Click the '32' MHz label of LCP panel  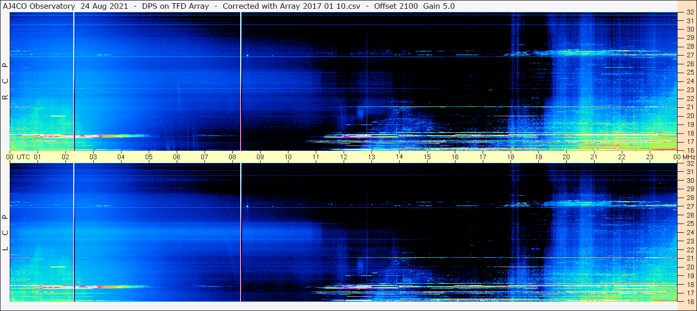690,163
